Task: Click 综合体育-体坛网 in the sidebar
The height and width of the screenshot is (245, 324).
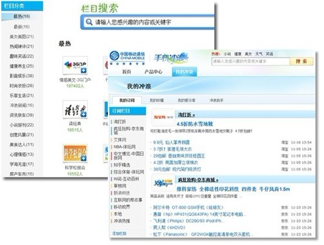Action: click(128, 172)
